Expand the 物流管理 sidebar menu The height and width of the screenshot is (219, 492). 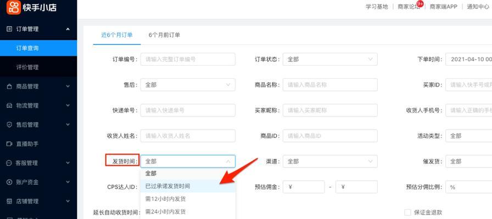(68, 106)
